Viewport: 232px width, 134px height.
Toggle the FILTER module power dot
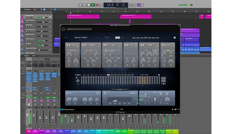point(67,45)
